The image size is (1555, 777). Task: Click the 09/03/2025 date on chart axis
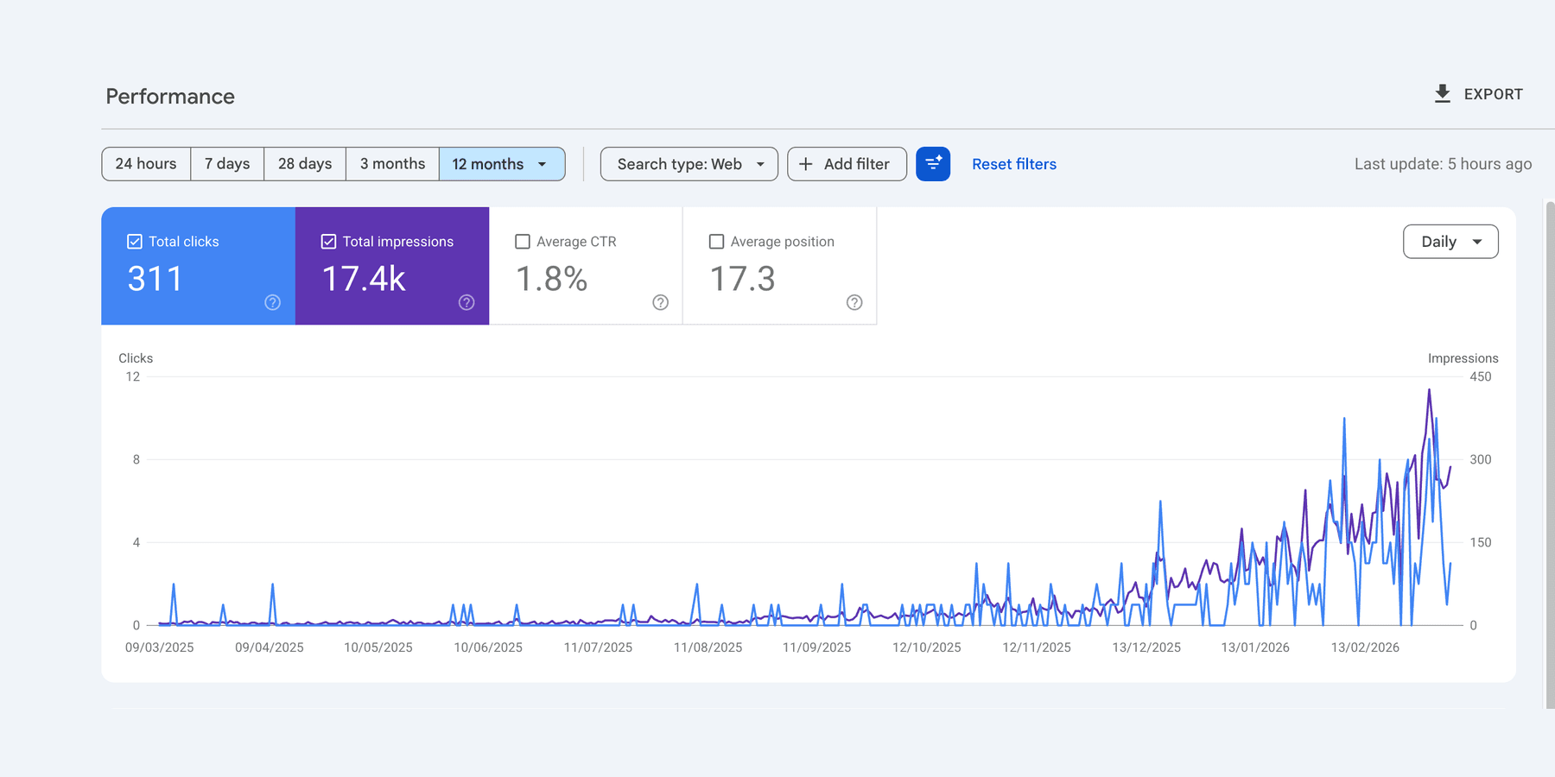[x=160, y=647]
